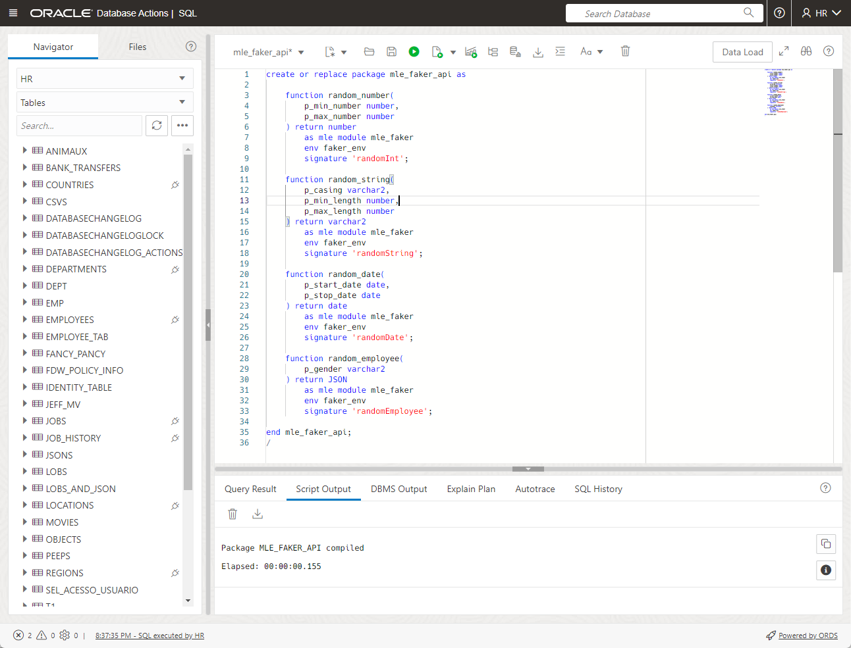
Task: Open the Explain Plan tab
Action: (471, 489)
